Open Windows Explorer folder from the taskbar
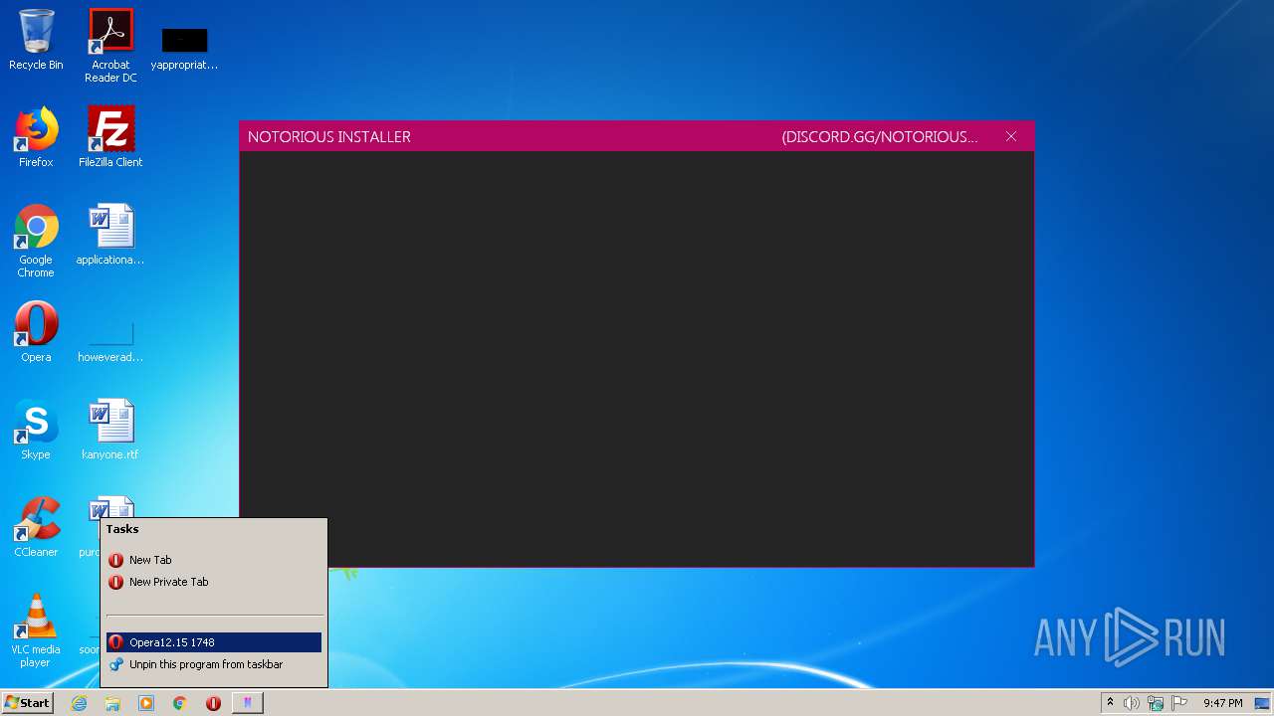Image resolution: width=1274 pixels, height=716 pixels. coord(112,703)
